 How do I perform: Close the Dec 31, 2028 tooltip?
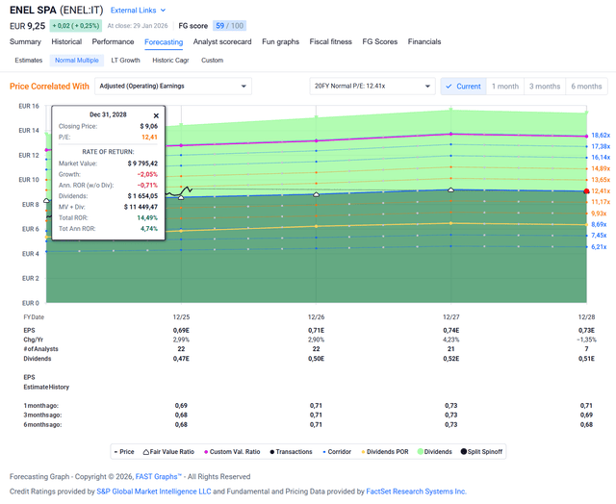(x=156, y=115)
